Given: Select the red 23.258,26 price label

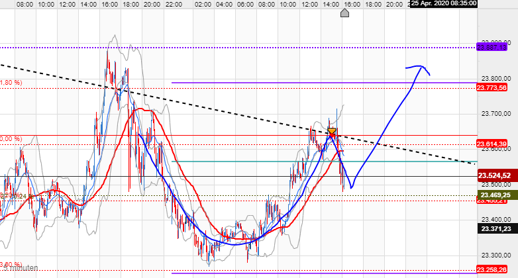Looking at the screenshot, I should pyautogui.click(x=492, y=270).
